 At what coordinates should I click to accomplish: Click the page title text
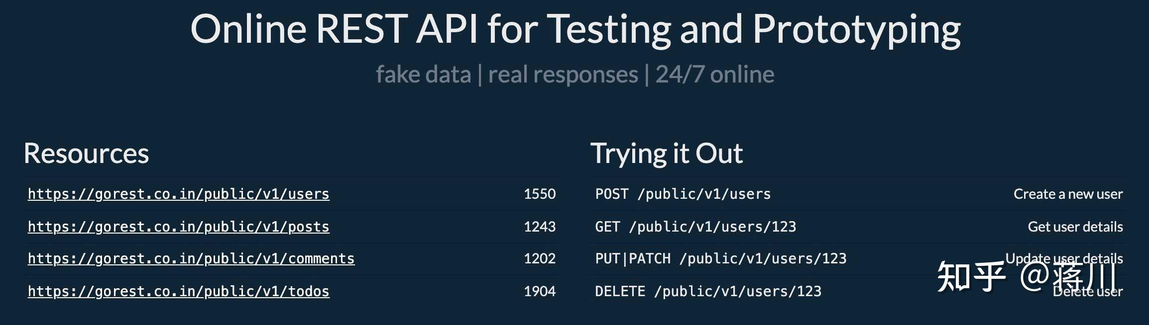(x=575, y=28)
